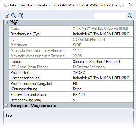
Task: Select Betondeckung [cm] value 5
Action: (102, 100)
